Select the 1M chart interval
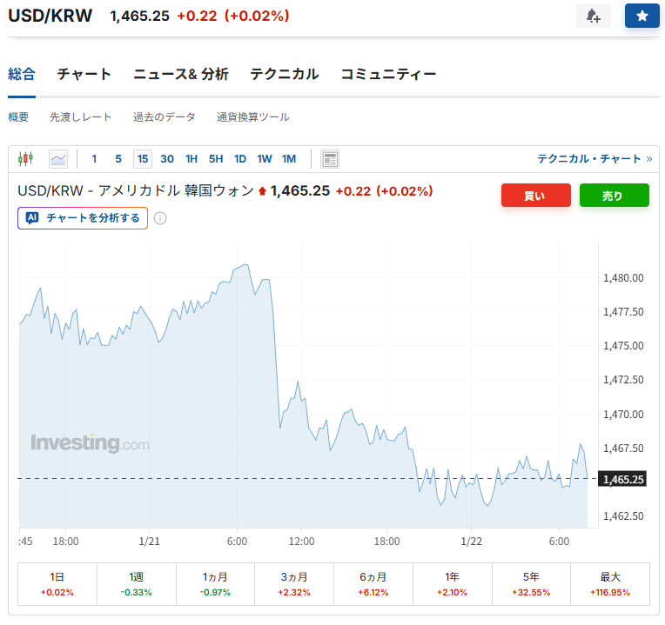The height and width of the screenshot is (625, 665). (289, 159)
